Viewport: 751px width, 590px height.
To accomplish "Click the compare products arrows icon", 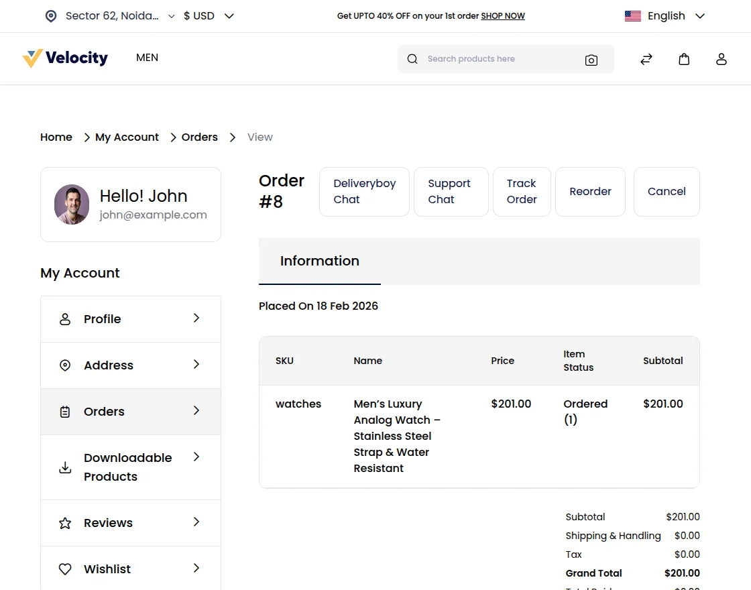I will [646, 59].
